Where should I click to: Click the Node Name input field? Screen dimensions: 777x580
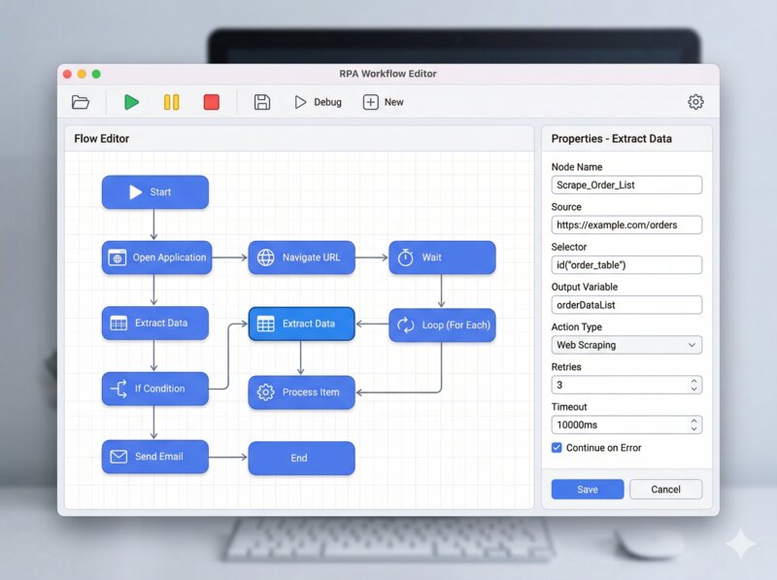(626, 185)
